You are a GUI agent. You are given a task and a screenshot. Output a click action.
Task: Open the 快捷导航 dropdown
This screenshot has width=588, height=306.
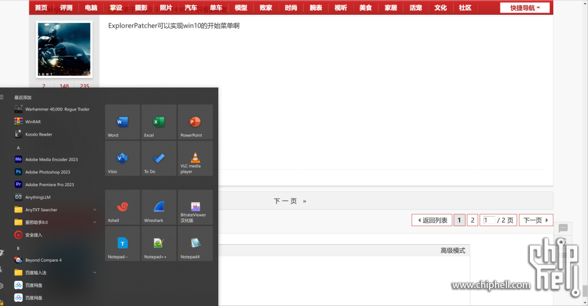524,8
